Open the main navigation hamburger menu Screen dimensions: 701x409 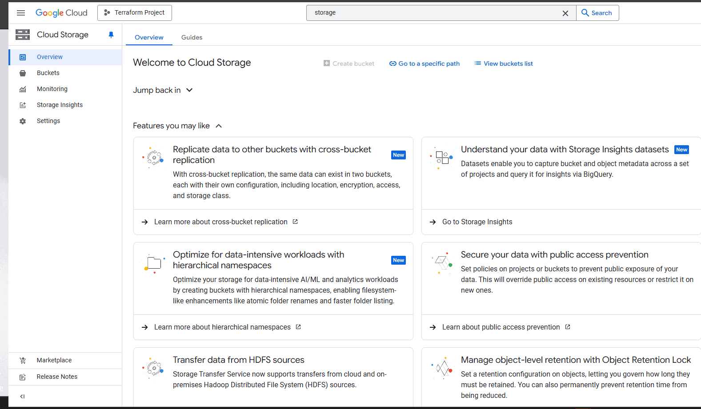pos(21,13)
